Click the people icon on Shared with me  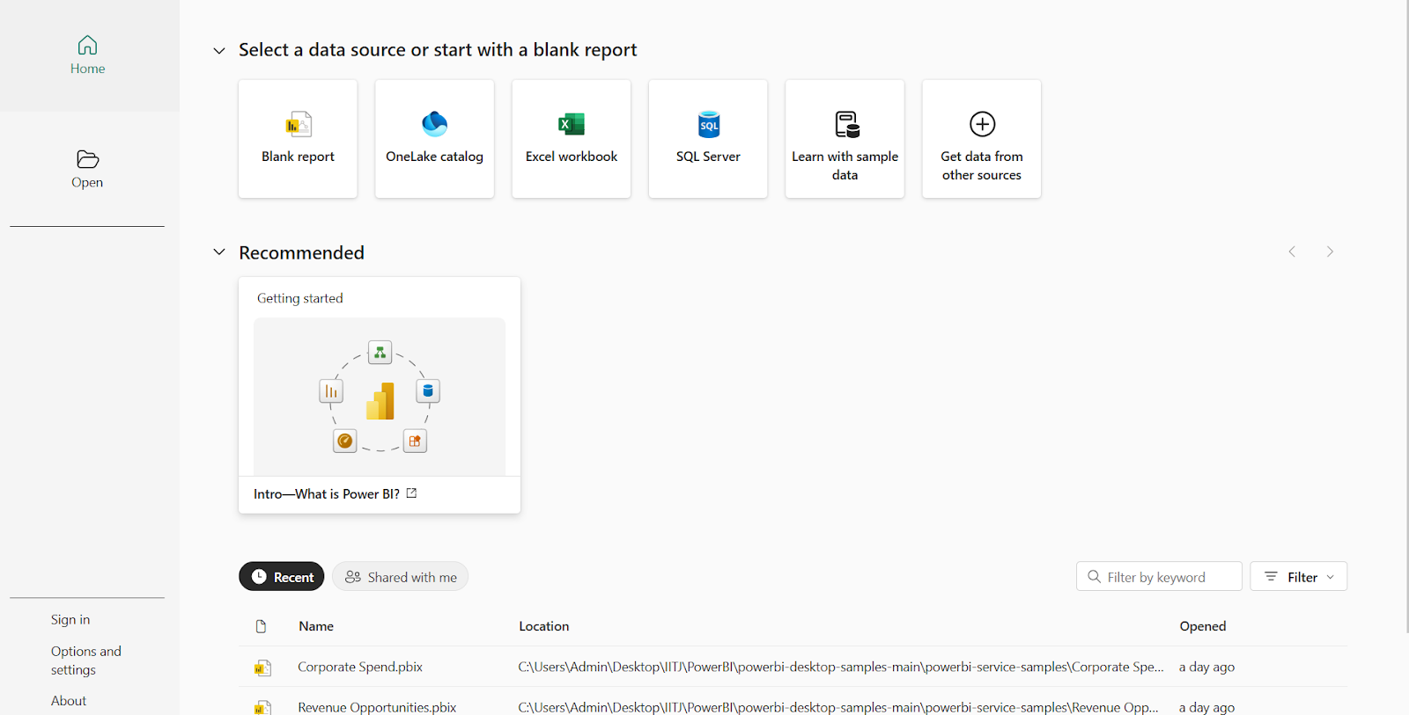(353, 577)
